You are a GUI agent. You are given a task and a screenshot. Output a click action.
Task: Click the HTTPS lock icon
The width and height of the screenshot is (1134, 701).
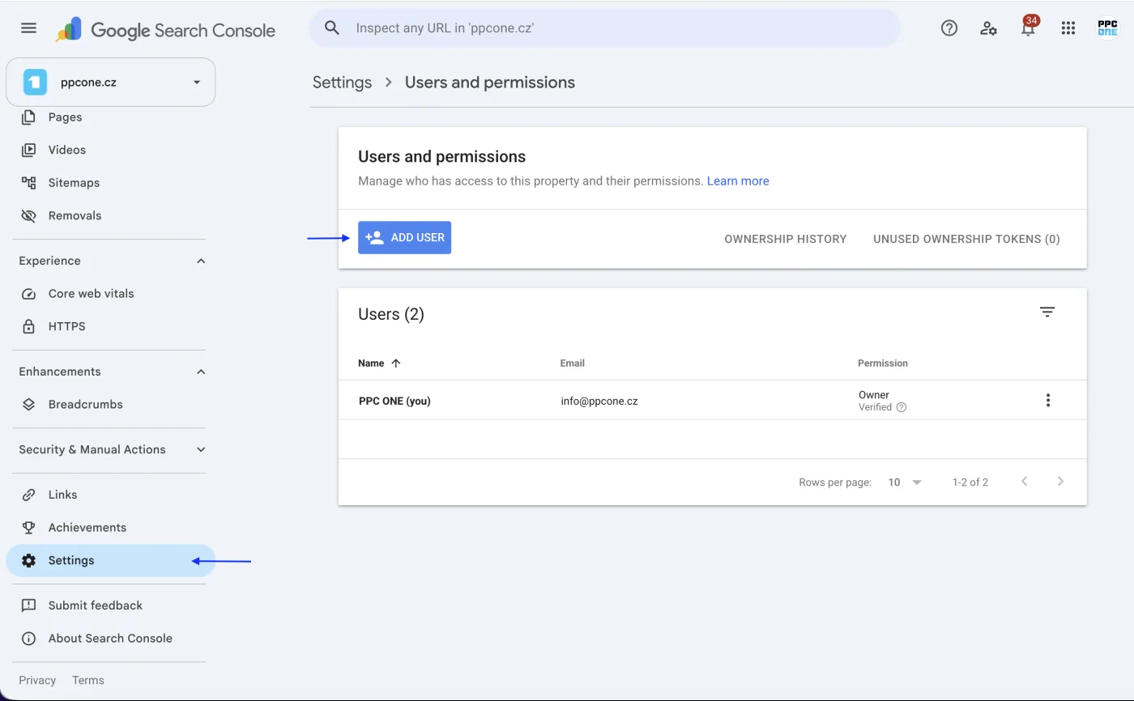point(28,326)
